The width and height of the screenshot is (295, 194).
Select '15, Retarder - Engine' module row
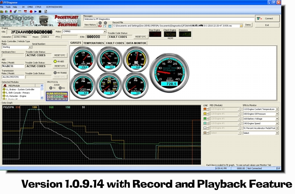pos(16,96)
